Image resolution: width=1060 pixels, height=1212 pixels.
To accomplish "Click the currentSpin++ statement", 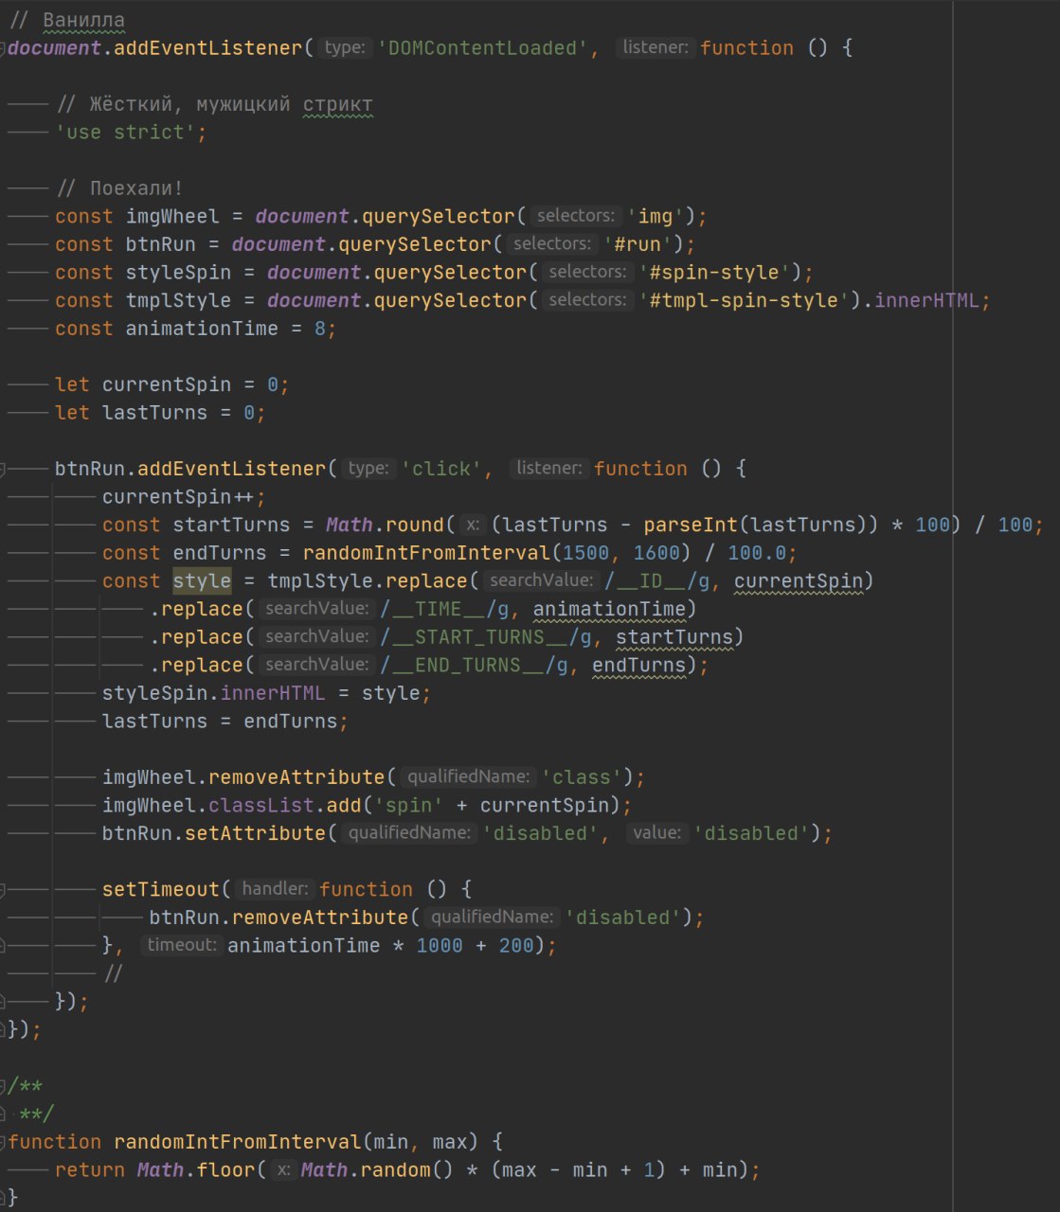I will (x=184, y=497).
